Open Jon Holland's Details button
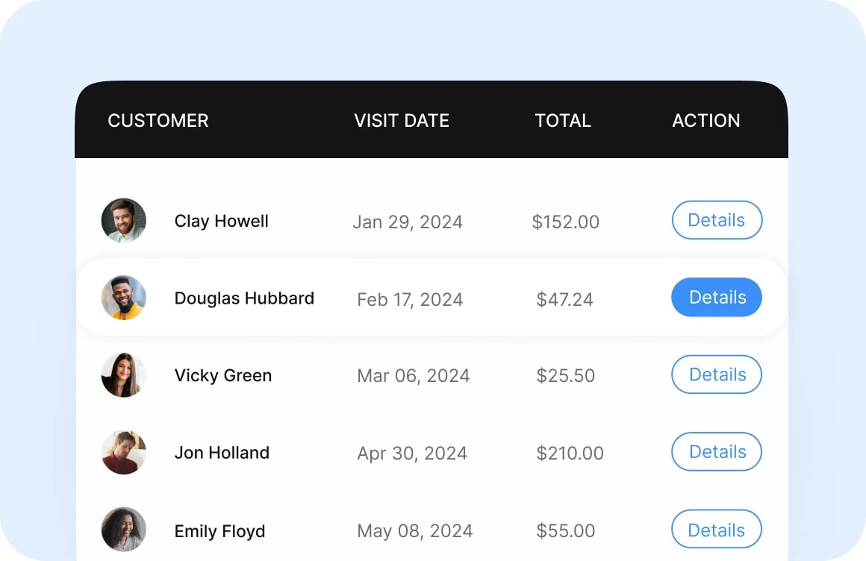This screenshot has width=866, height=561. click(717, 453)
